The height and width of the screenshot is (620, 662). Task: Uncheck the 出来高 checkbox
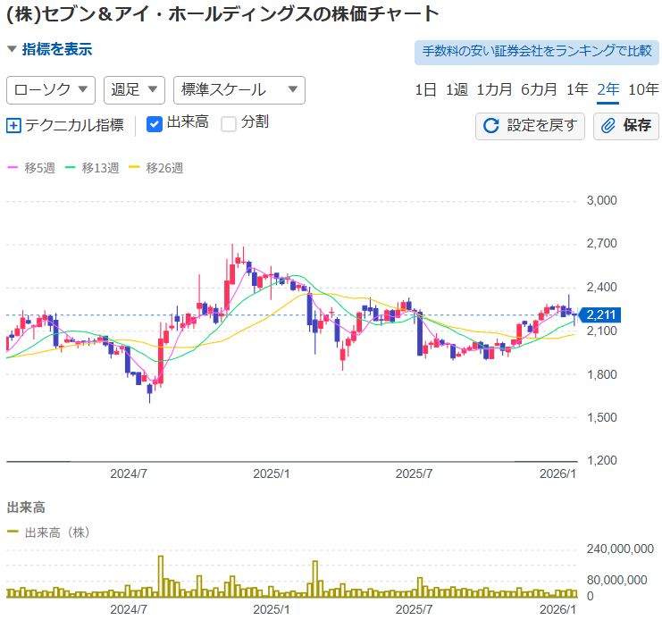[155, 124]
